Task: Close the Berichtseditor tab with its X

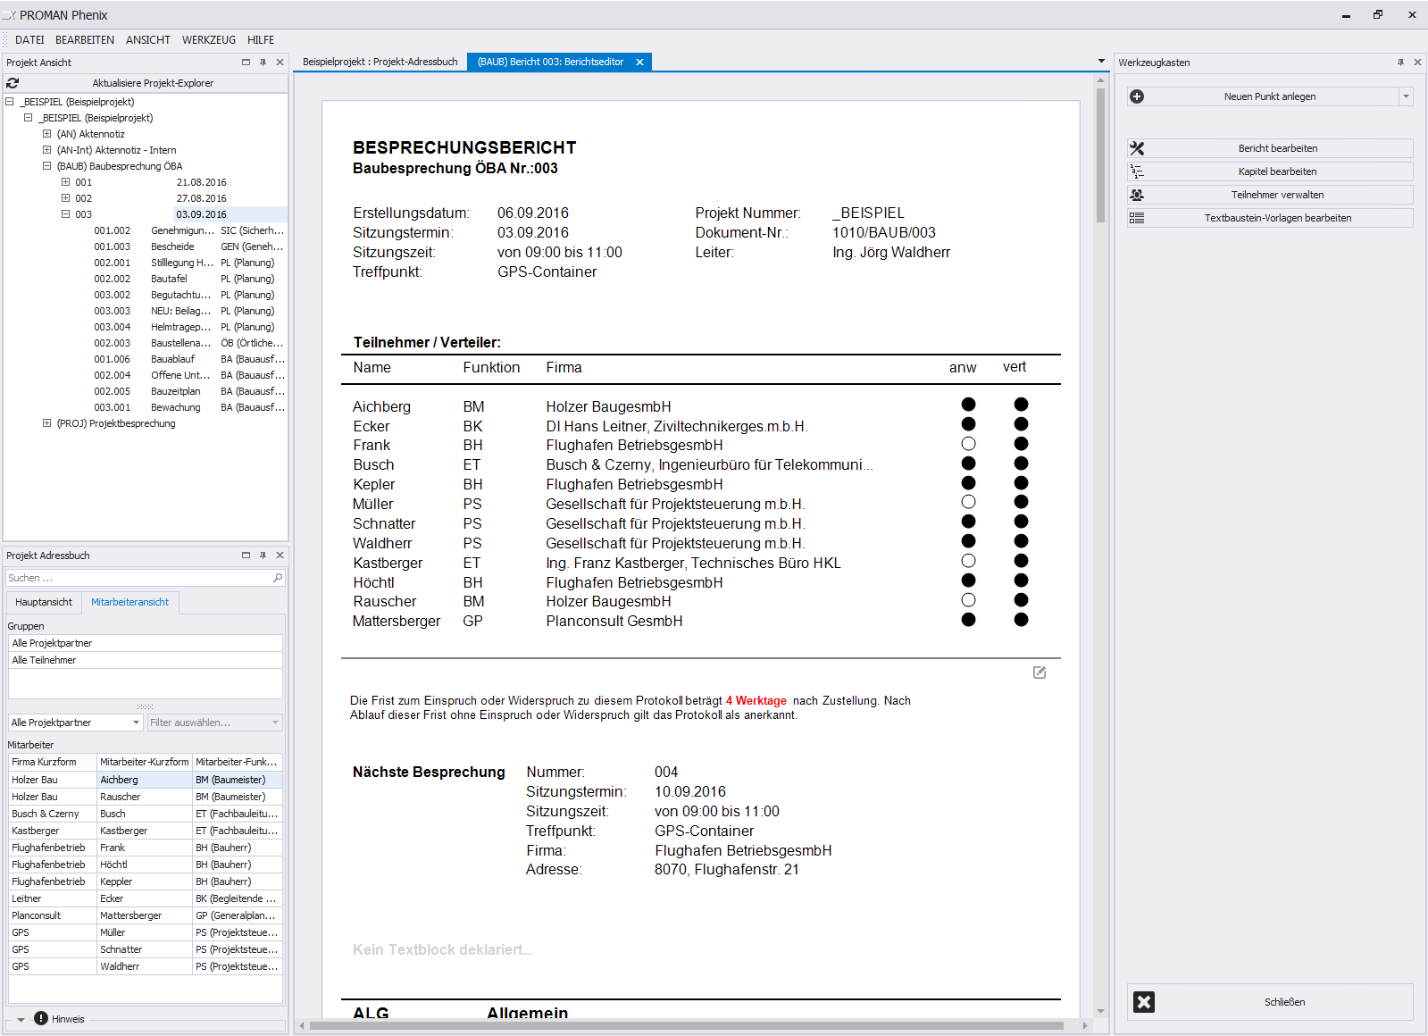Action: (x=639, y=62)
